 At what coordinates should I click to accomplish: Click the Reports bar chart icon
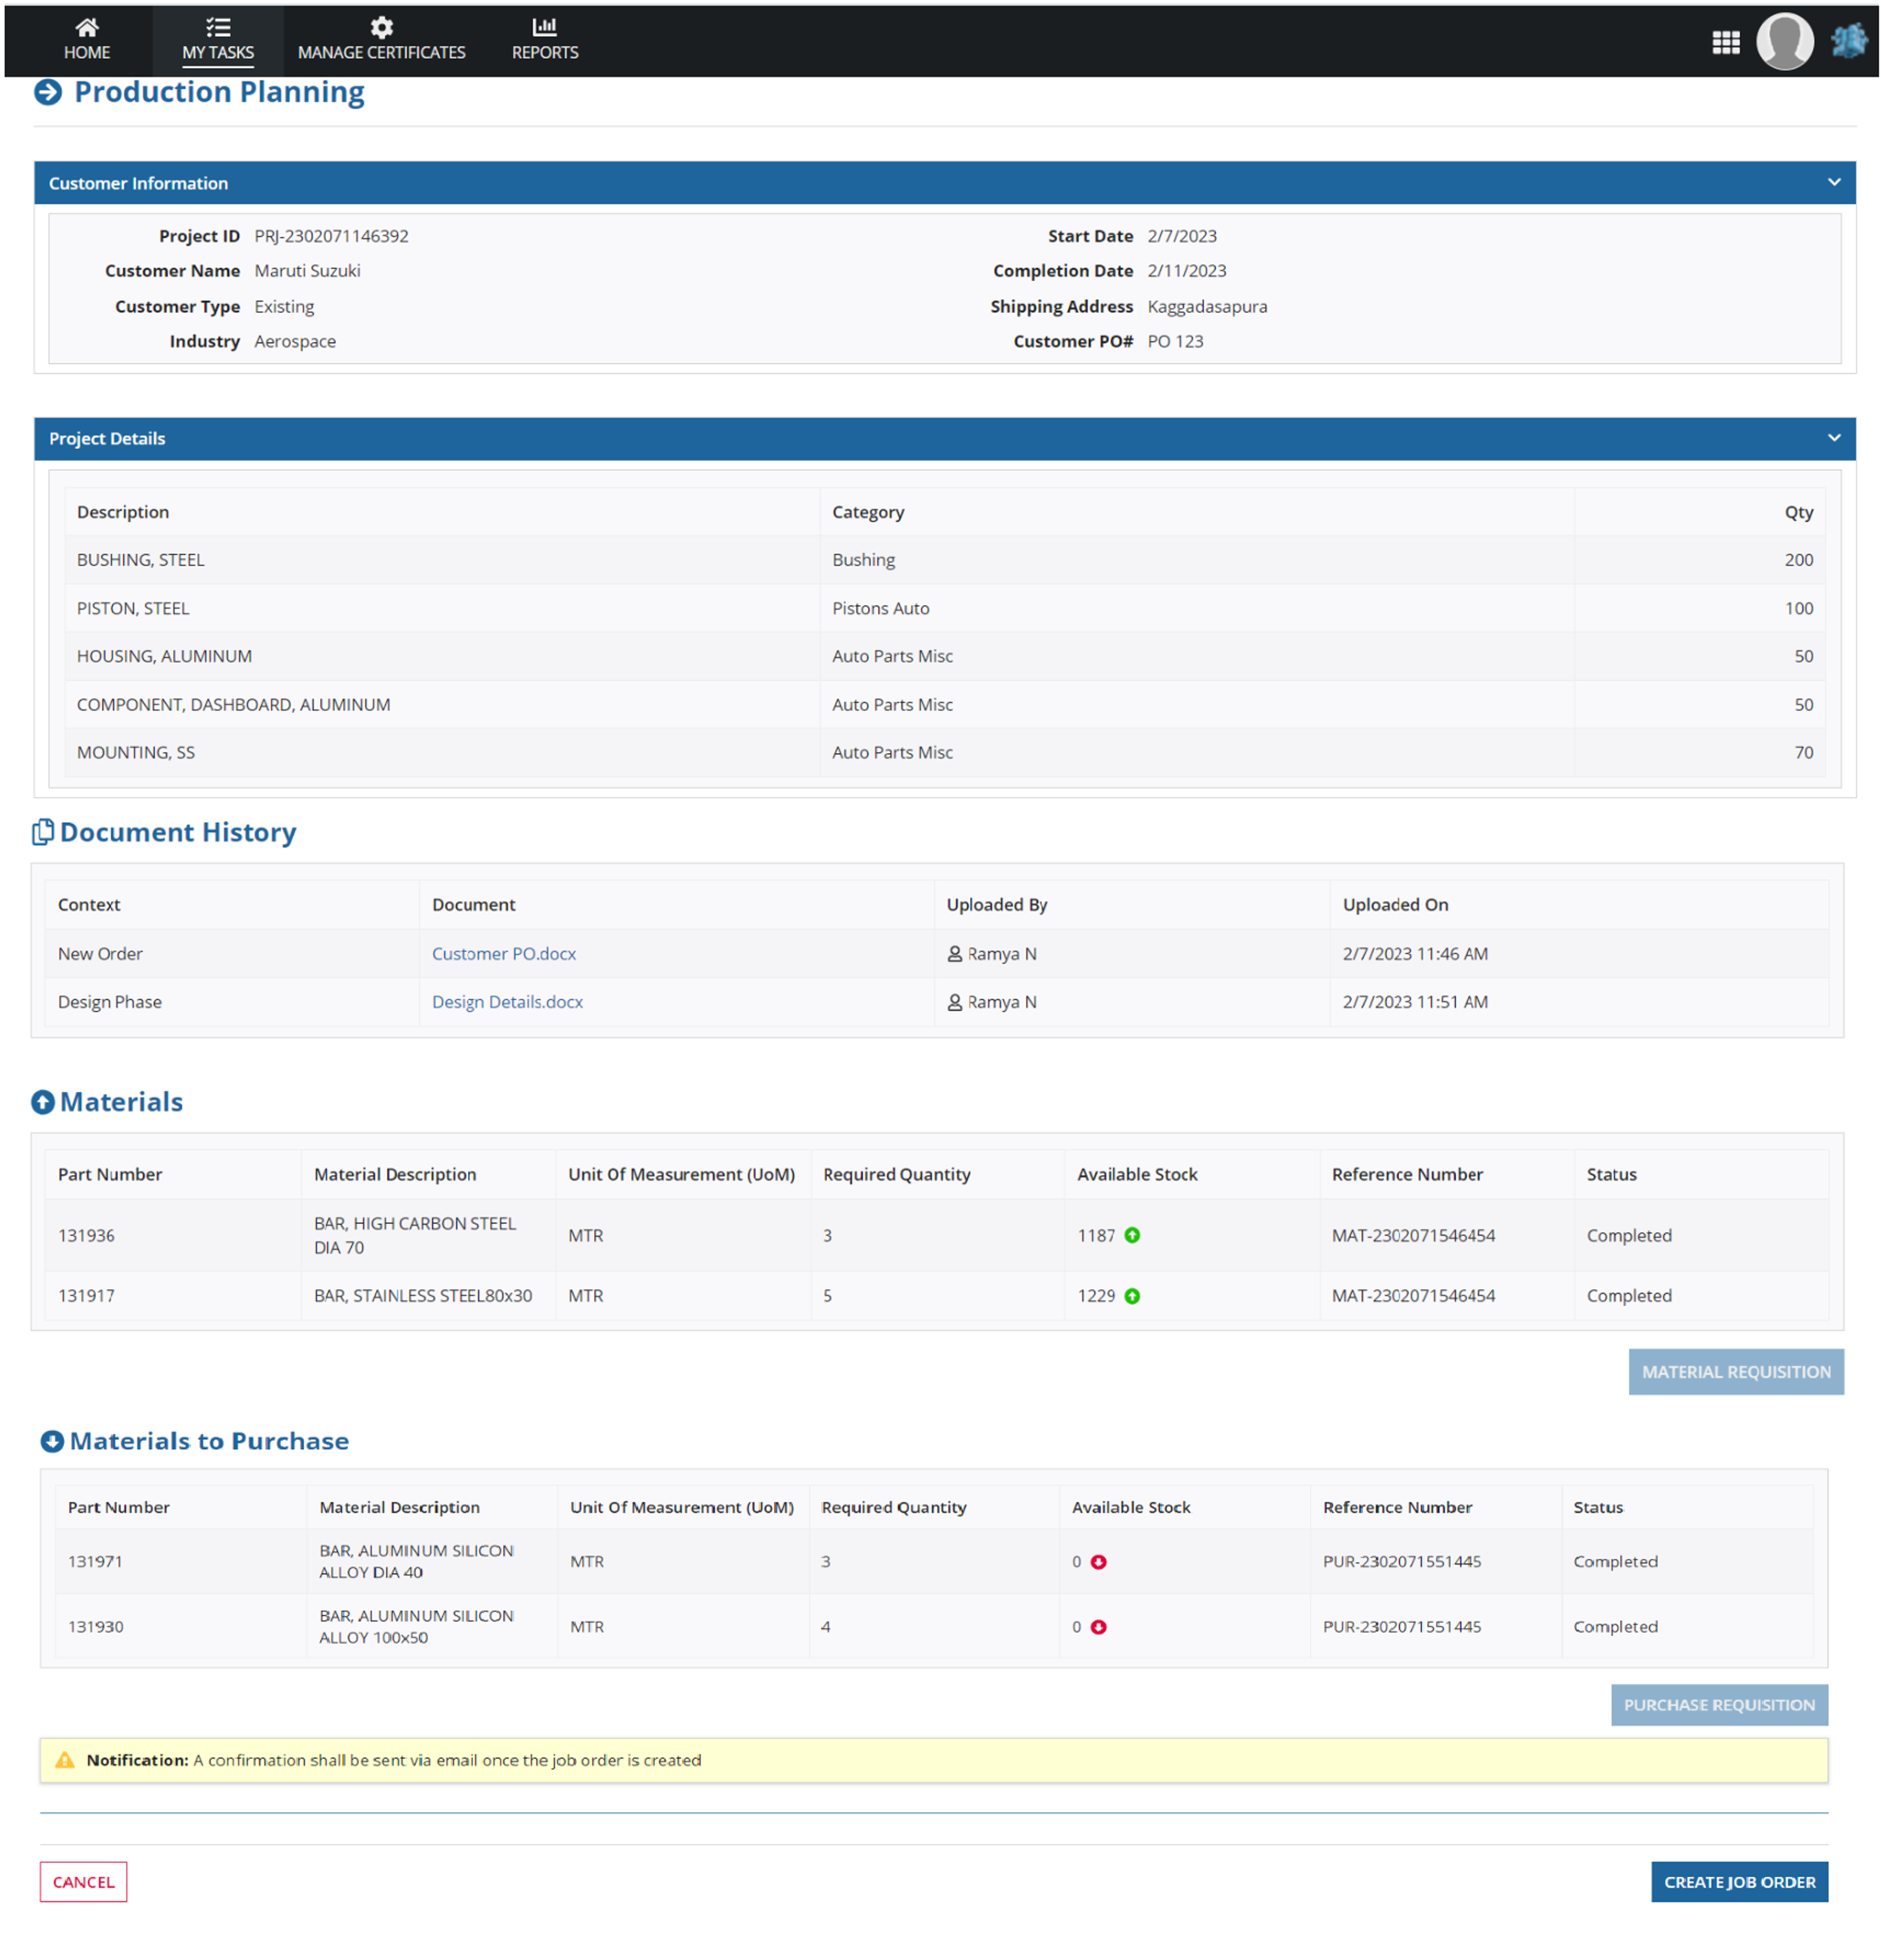544,26
